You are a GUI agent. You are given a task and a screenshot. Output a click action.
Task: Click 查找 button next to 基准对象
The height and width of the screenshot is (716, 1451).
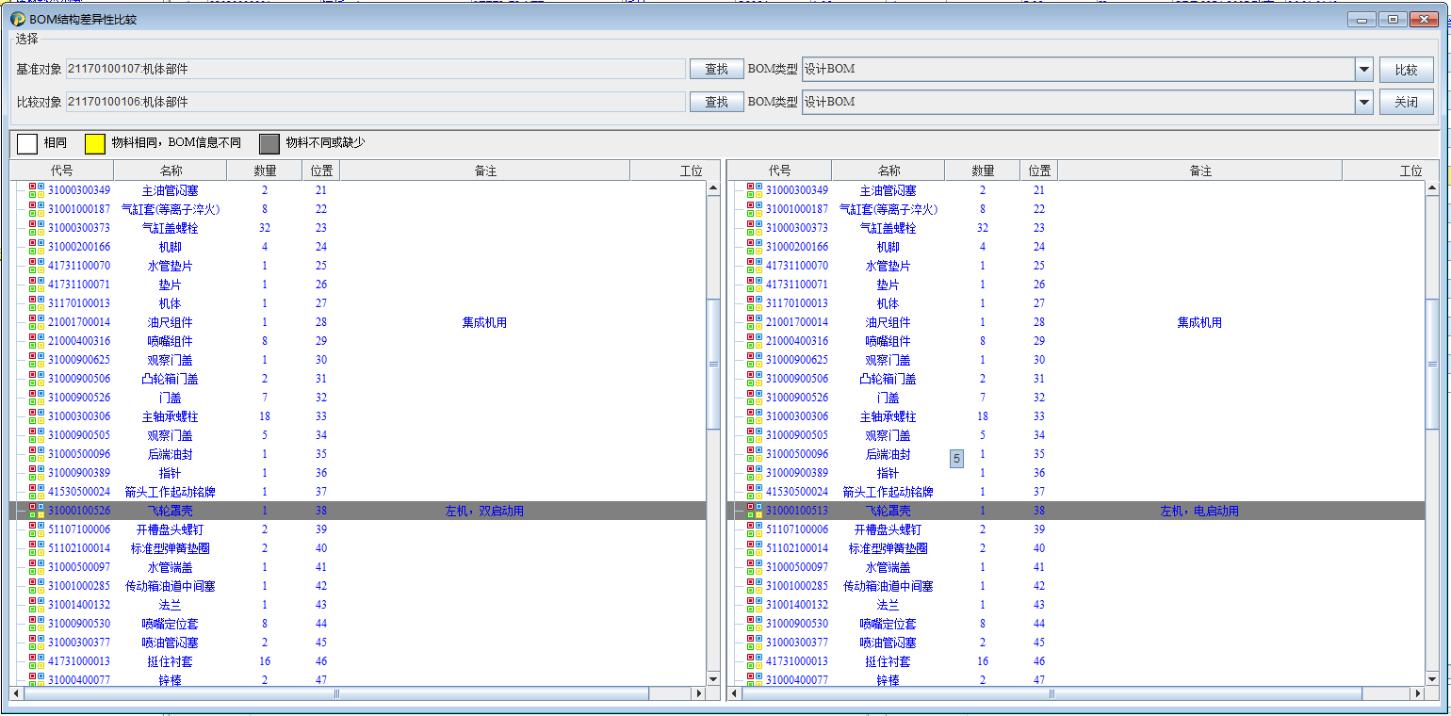coord(716,69)
